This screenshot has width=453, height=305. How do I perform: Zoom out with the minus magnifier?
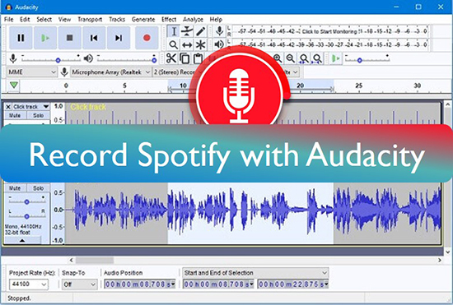pyautogui.click(x=291, y=58)
